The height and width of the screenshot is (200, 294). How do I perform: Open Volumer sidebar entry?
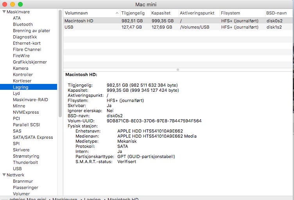point(21,194)
